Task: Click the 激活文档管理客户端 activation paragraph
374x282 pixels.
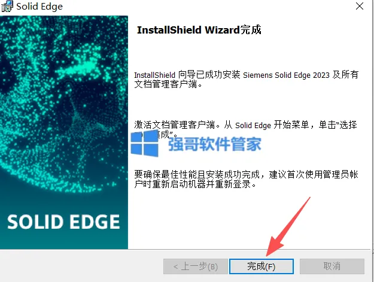Action: 246,129
